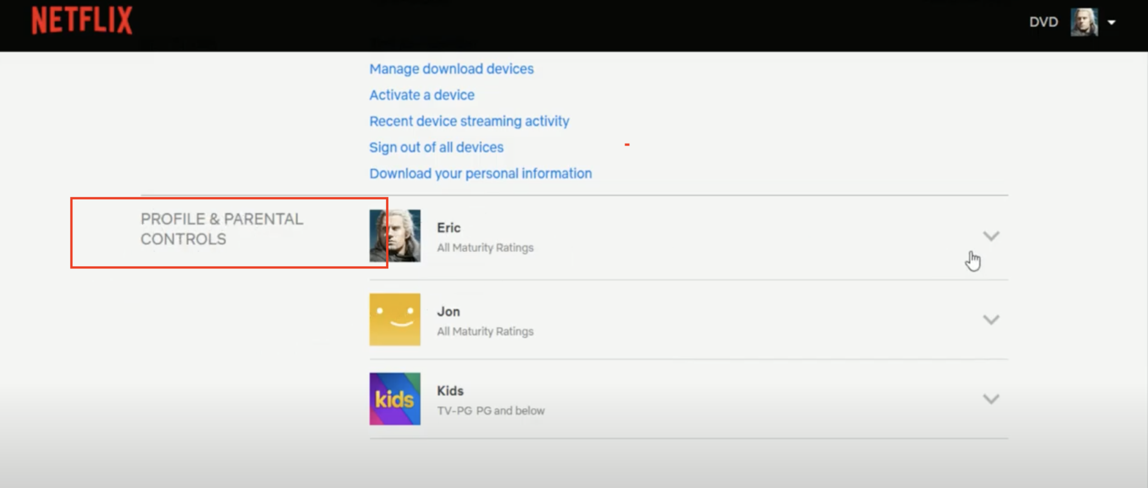Screen dimensions: 1148x488
Task: Click Jon's All Maturity Ratings text
Action: point(485,332)
